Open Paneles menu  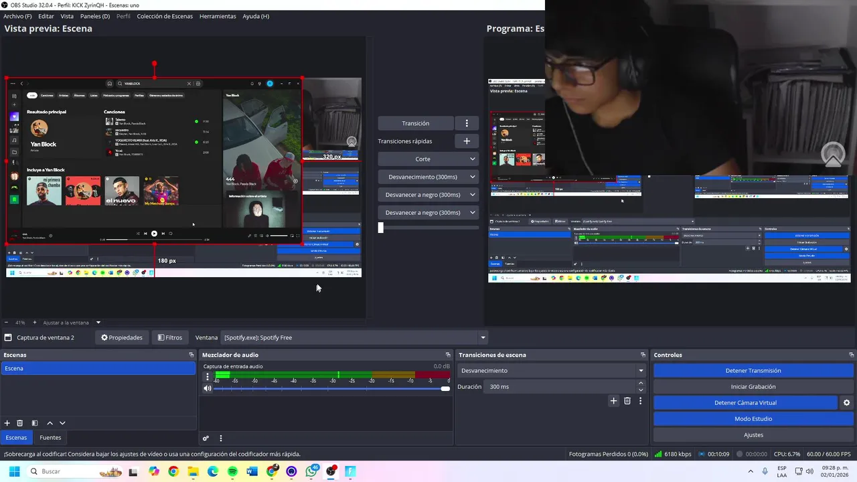pyautogui.click(x=95, y=16)
